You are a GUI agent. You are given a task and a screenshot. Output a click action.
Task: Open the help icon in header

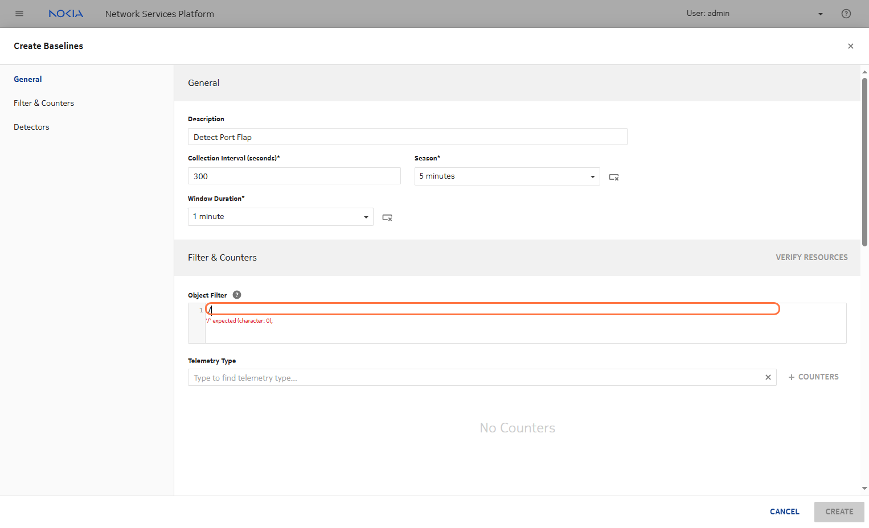tap(846, 14)
